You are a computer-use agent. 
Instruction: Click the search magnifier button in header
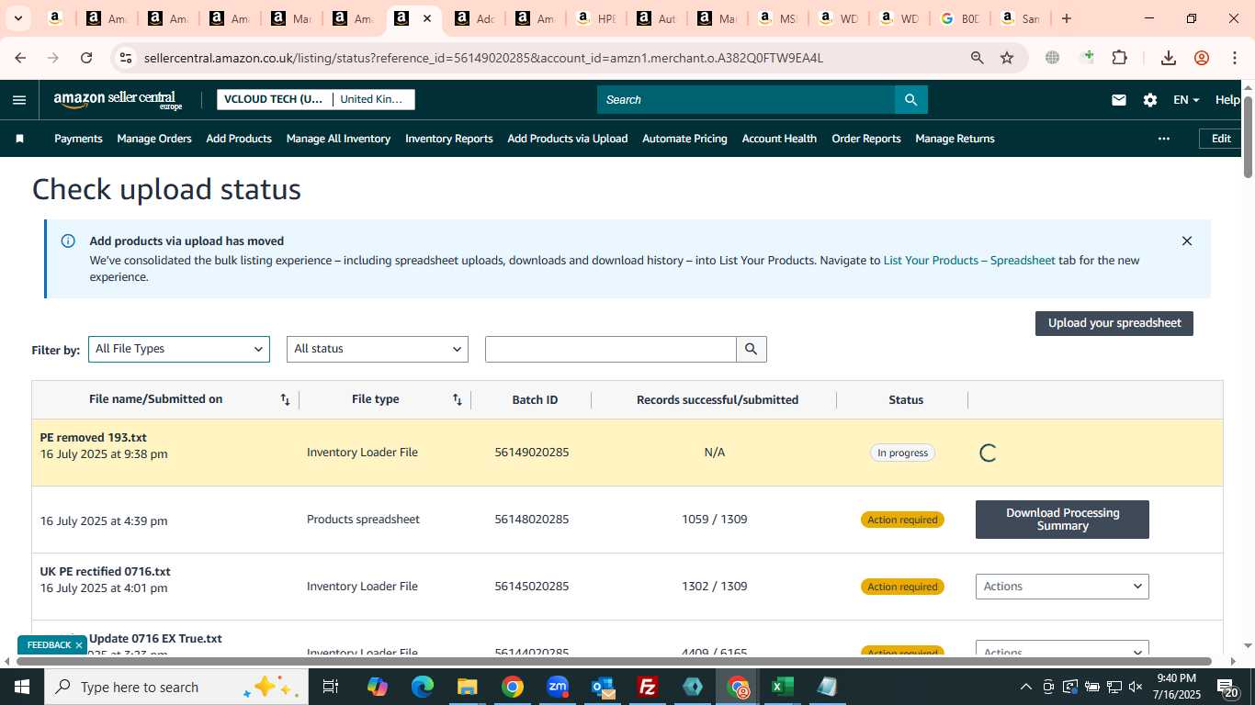[x=910, y=100]
